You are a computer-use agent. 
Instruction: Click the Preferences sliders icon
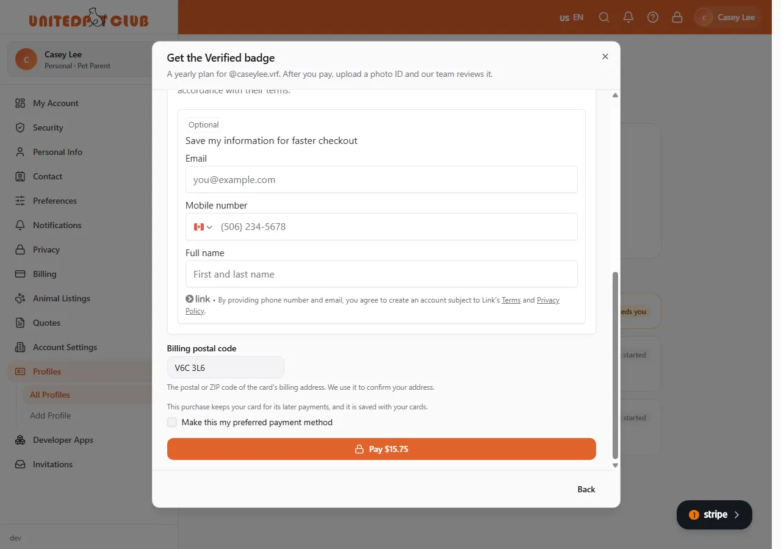[20, 201]
